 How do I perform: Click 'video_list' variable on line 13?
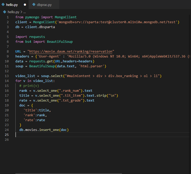point(25,76)
